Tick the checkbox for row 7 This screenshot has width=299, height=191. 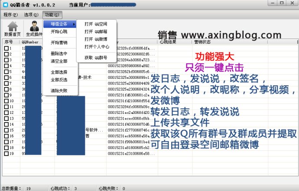pos(6,84)
